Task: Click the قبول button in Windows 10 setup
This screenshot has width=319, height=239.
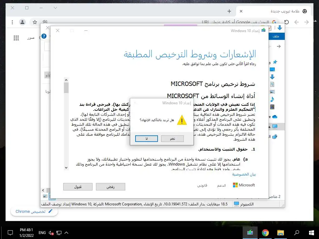Action: click(x=78, y=187)
